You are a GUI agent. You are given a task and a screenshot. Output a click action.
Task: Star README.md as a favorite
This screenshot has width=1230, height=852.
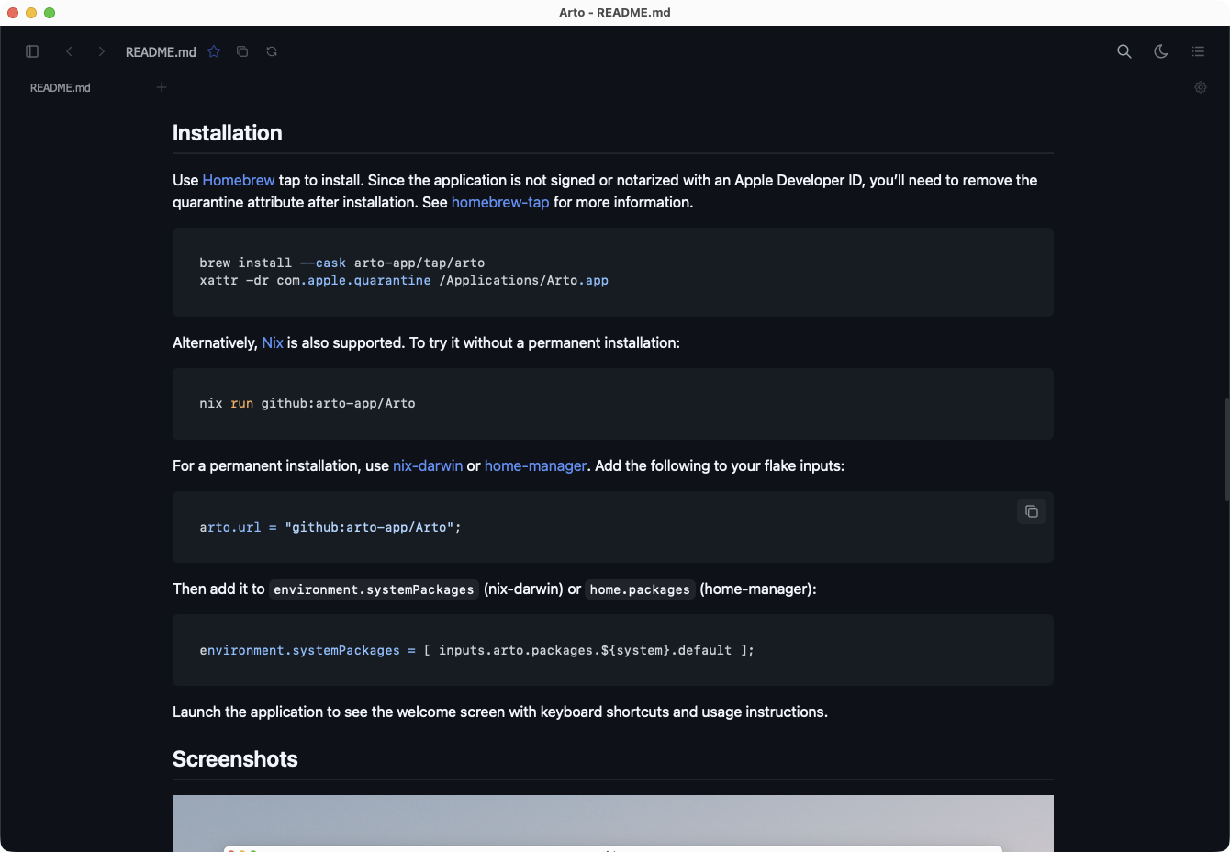point(214,51)
